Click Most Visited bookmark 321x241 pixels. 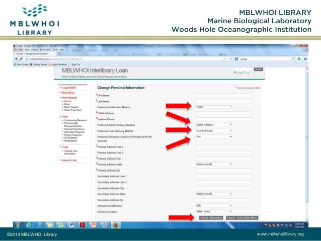pyautogui.click(x=21, y=64)
